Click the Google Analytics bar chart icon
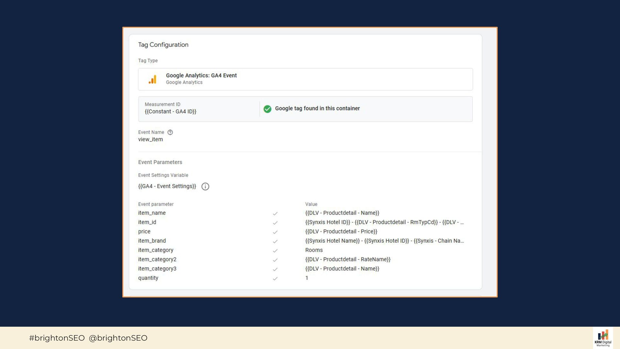 click(x=152, y=79)
